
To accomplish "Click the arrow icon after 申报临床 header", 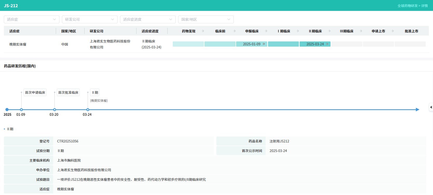I will tap(266, 31).
